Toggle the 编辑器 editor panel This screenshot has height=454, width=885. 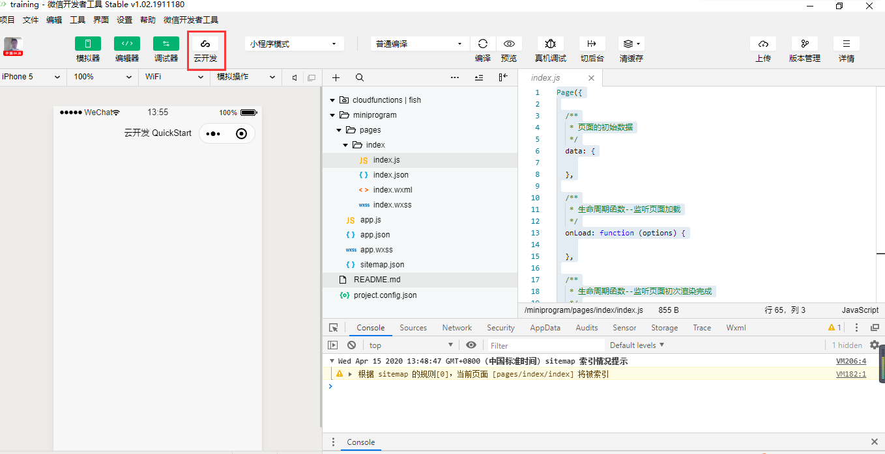pos(127,44)
